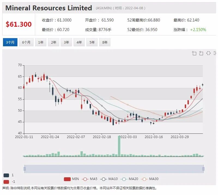
Task: Click the zoom reset back icon
Action: click(201, 53)
